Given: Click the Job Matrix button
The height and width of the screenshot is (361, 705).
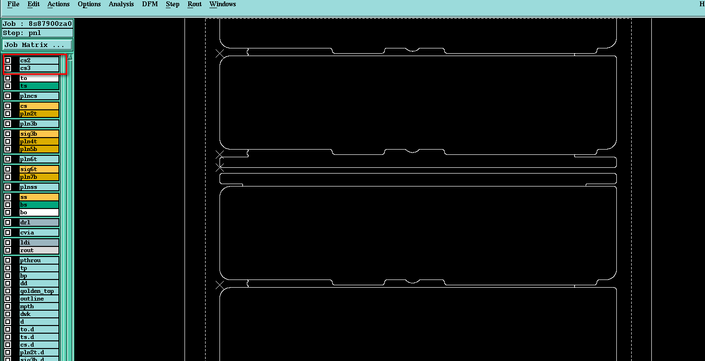Looking at the screenshot, I should click(37, 45).
